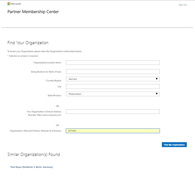Viewport: 195px width, 190px height.
Task: Click the Partner Network ID field containing 5371432
Action: [113, 131]
